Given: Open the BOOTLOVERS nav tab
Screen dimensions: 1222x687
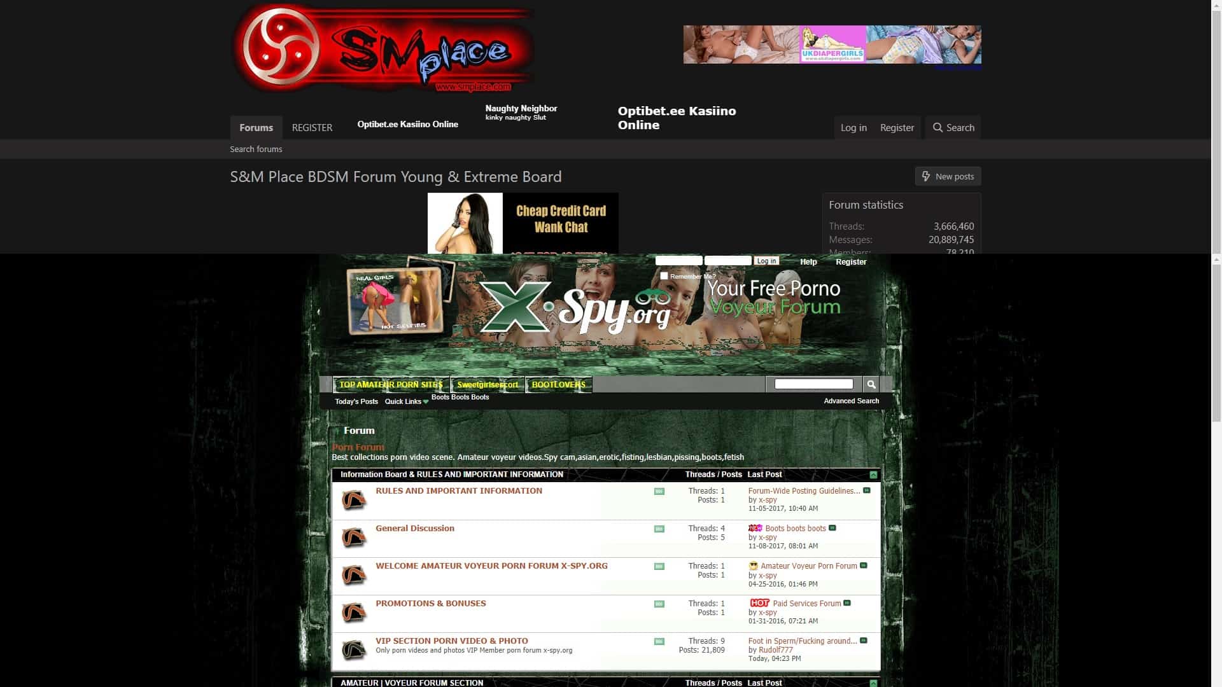Looking at the screenshot, I should coord(558,384).
